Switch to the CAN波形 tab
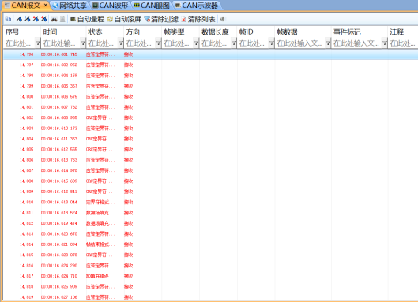Image resolution: width=418 pixels, height=302 pixels. click(111, 6)
